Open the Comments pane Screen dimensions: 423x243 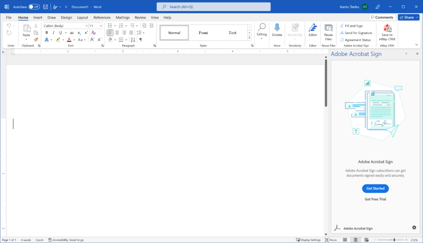point(382,17)
